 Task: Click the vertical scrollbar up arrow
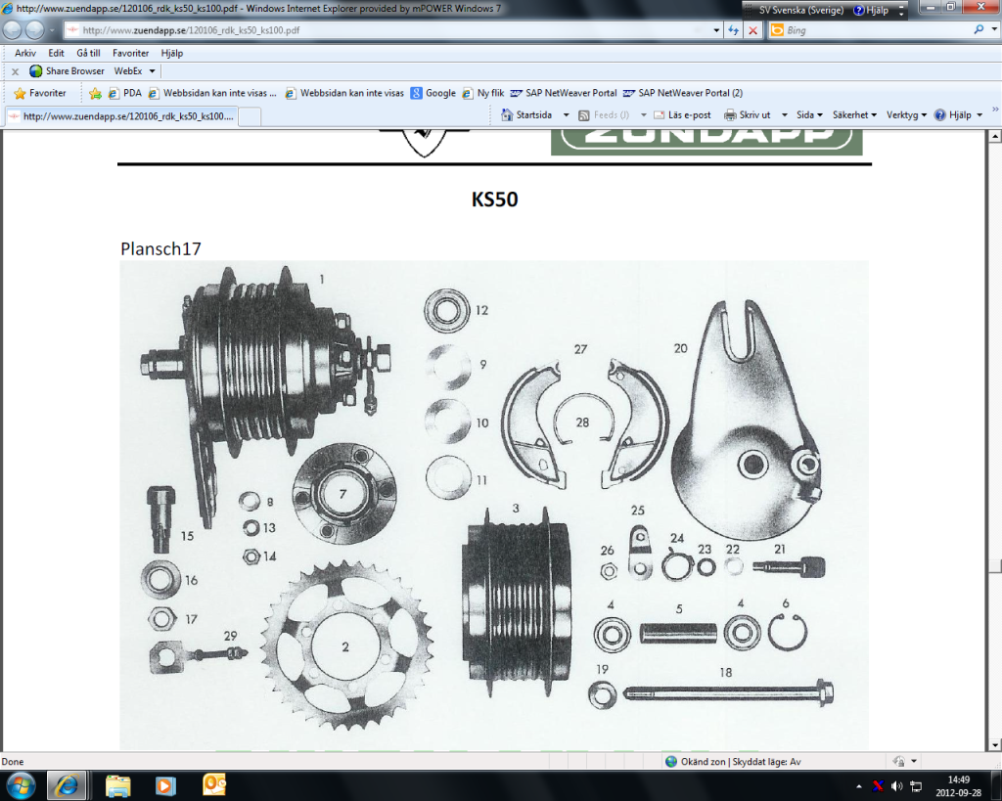pyautogui.click(x=995, y=136)
